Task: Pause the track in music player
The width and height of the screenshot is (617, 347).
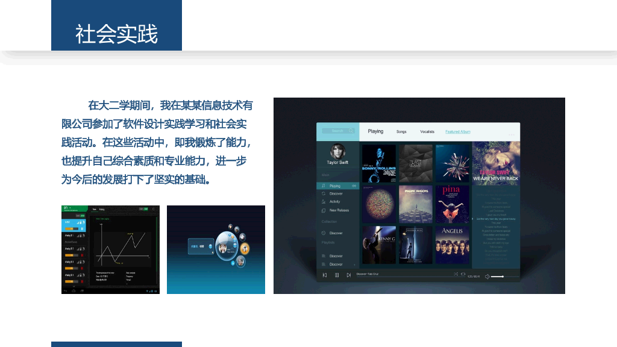Action: (337, 275)
